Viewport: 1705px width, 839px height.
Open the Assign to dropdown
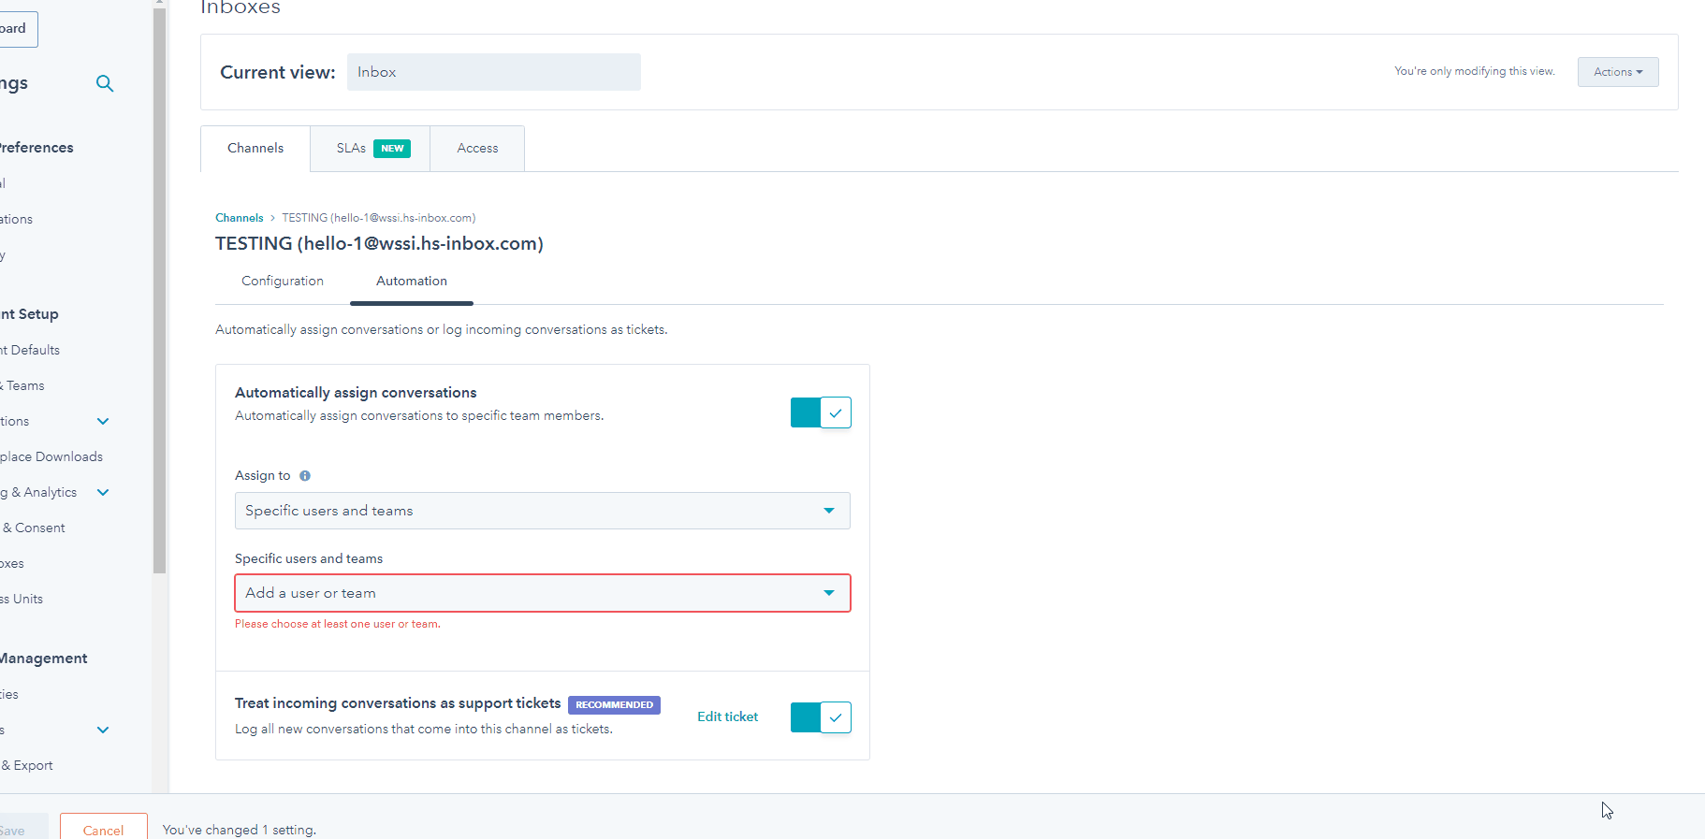point(543,511)
